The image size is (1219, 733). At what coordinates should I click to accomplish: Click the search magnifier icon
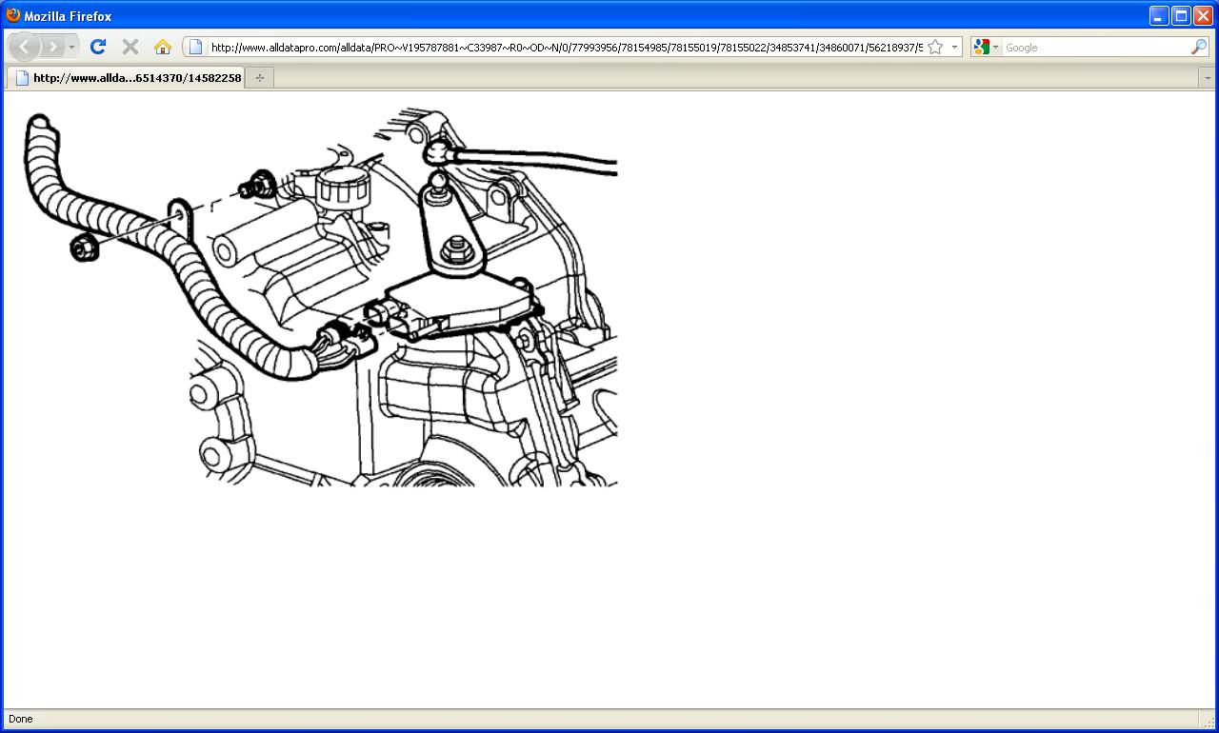[x=1198, y=48]
